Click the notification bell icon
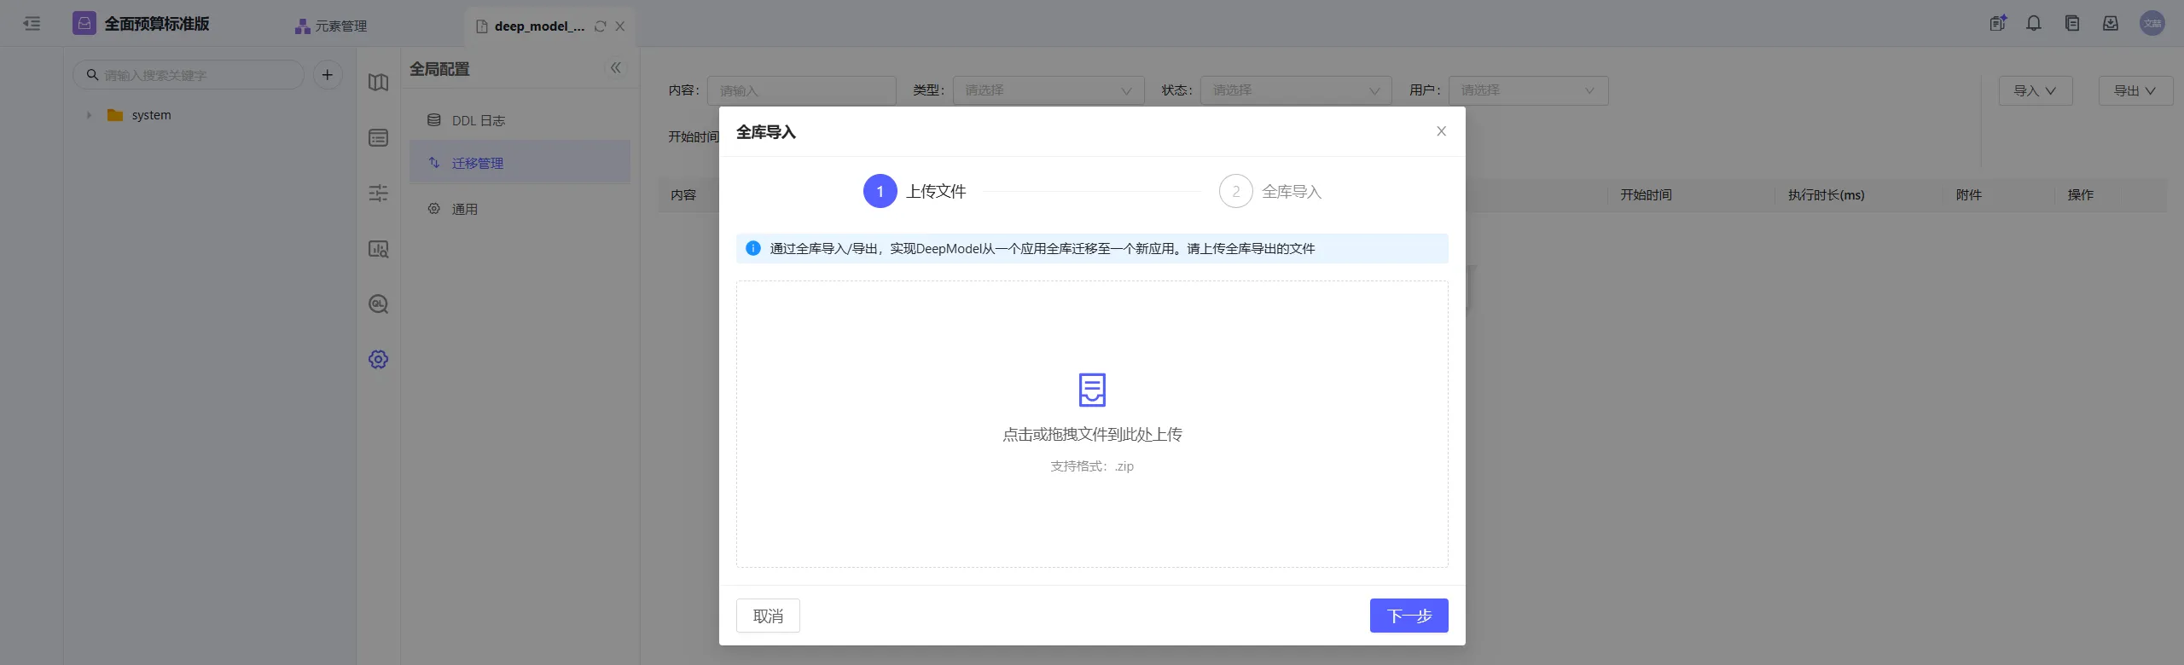 click(x=2034, y=24)
